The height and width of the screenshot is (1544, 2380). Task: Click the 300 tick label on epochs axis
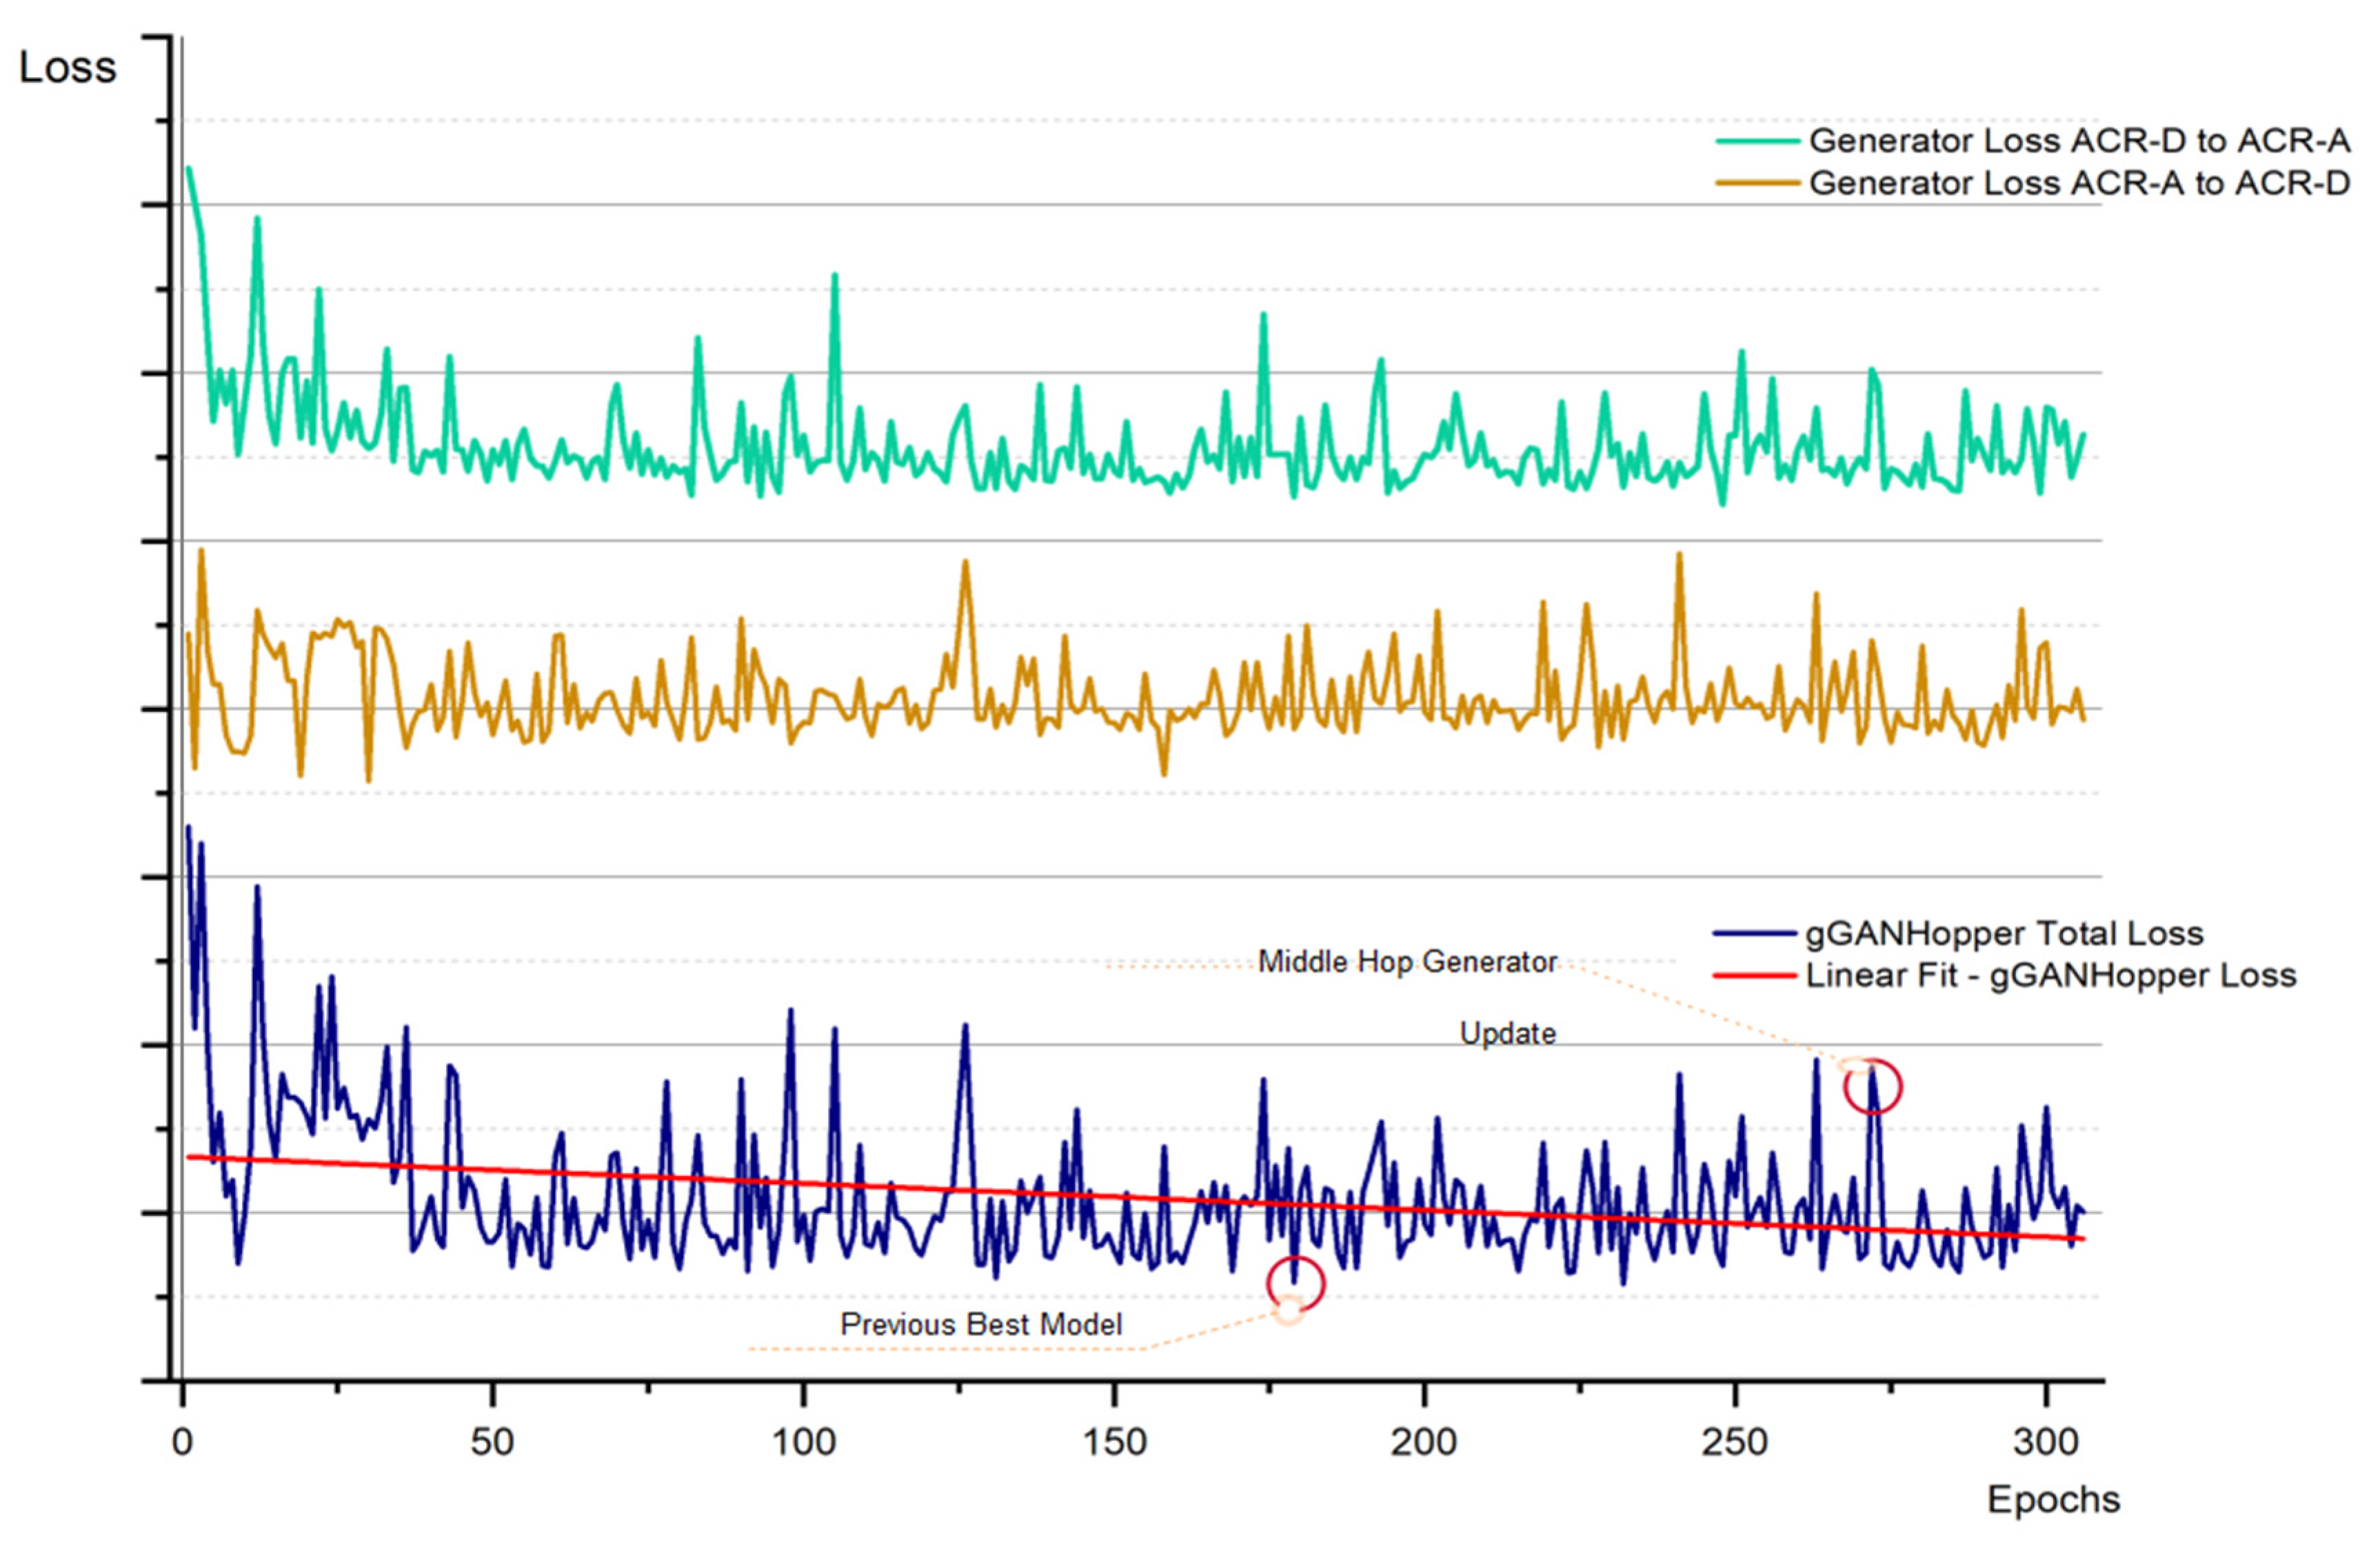tap(2046, 1442)
